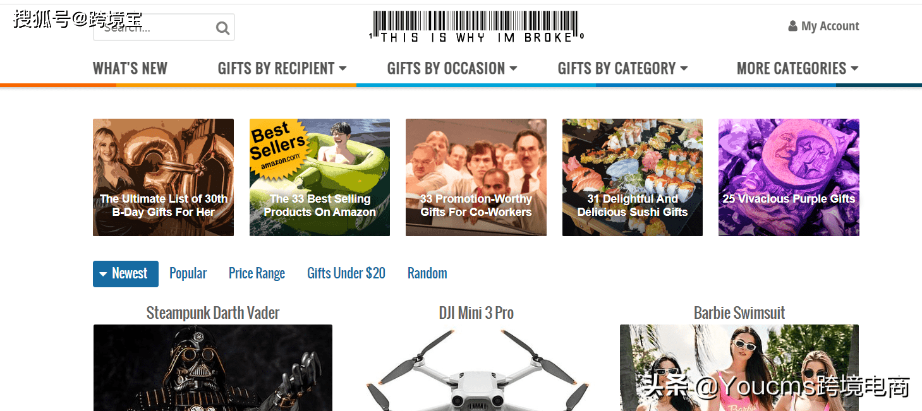Go to the What's New section

(x=130, y=68)
